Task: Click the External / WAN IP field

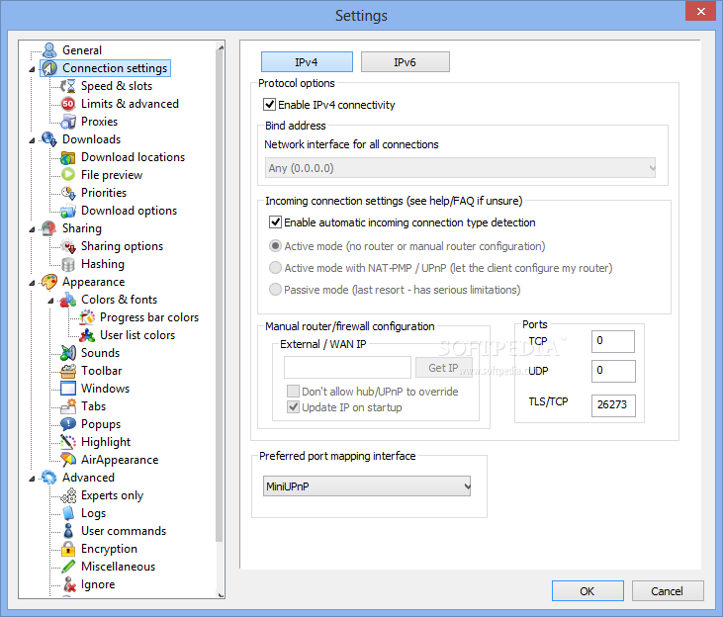Action: 347,368
